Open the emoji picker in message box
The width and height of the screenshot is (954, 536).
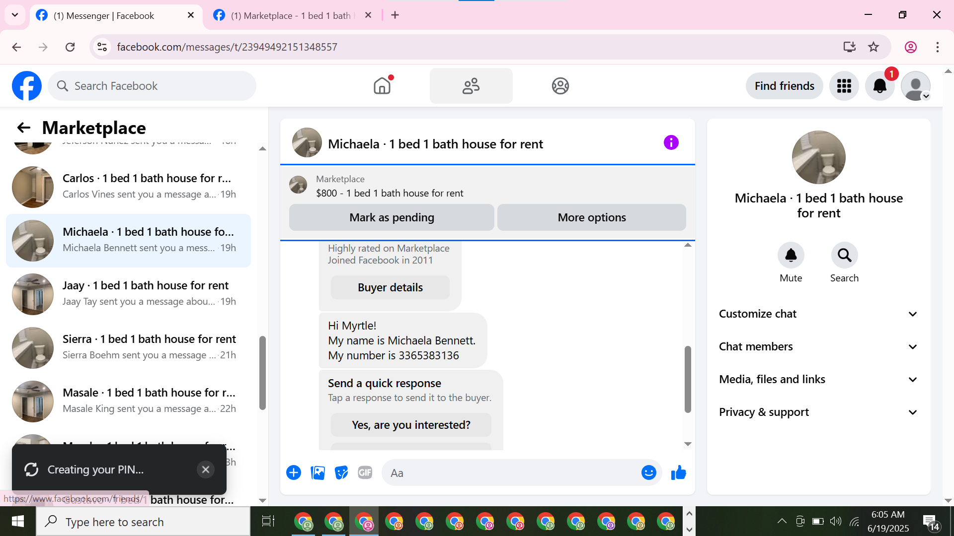(648, 472)
